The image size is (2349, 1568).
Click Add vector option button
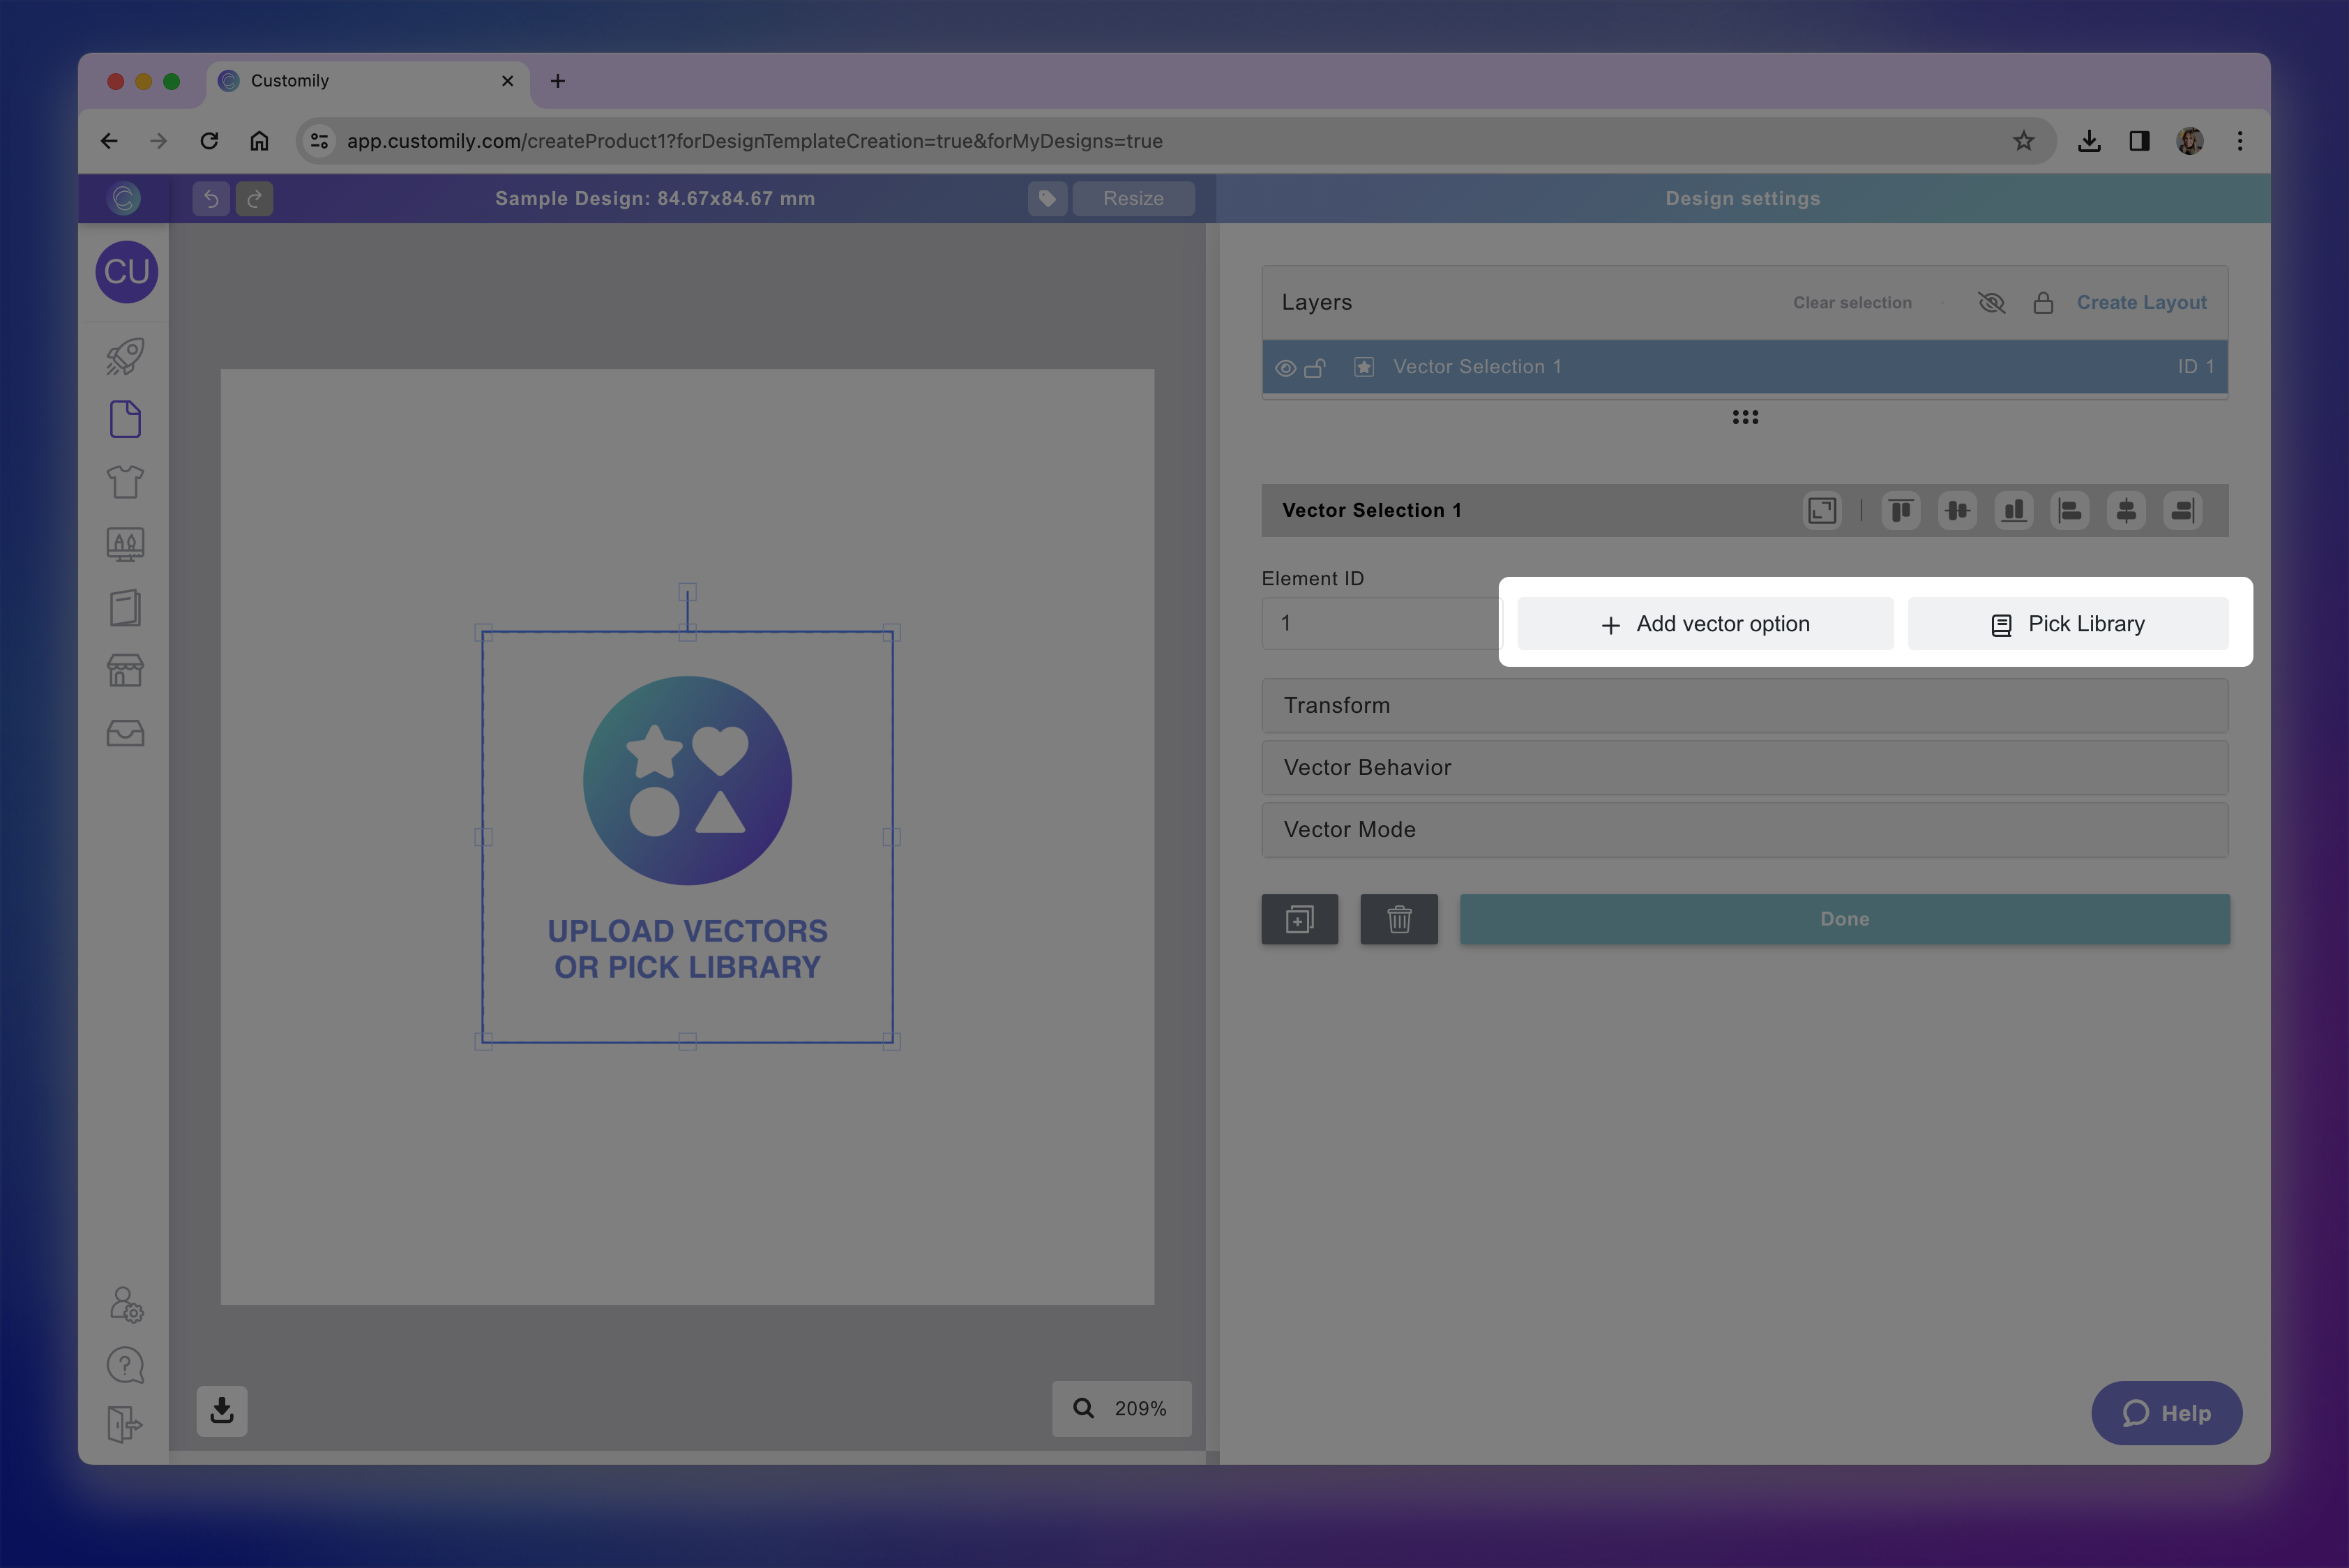tap(1705, 624)
